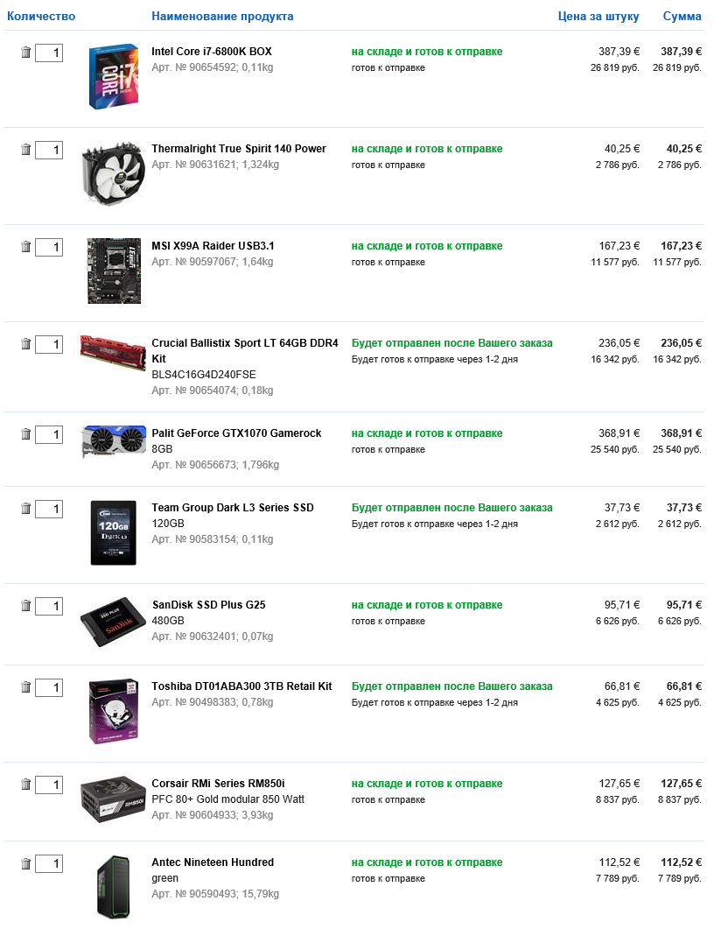View Thermalright cooler product thumbnail
Screen dimensions: 714x929
click(x=114, y=173)
